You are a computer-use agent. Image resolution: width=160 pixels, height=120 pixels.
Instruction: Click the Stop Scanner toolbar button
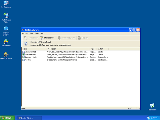[47, 38]
